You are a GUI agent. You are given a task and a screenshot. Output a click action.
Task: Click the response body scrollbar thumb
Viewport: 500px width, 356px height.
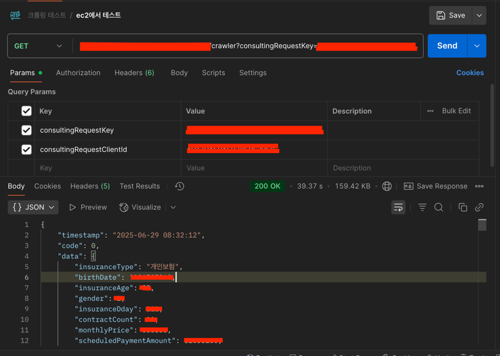pyautogui.click(x=482, y=225)
